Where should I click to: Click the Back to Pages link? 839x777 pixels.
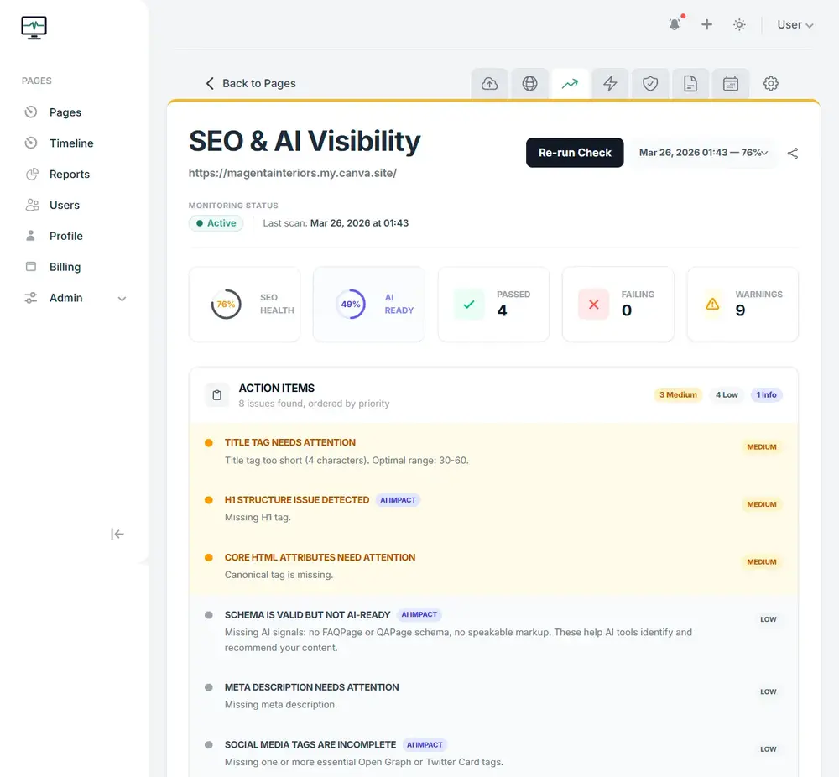click(x=252, y=83)
